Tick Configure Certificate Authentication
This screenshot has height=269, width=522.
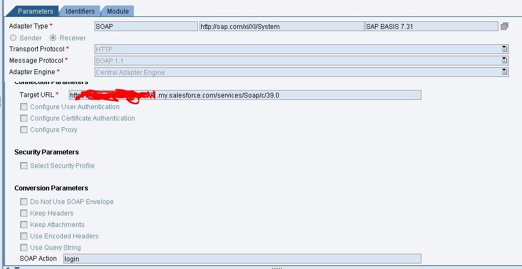[24, 118]
